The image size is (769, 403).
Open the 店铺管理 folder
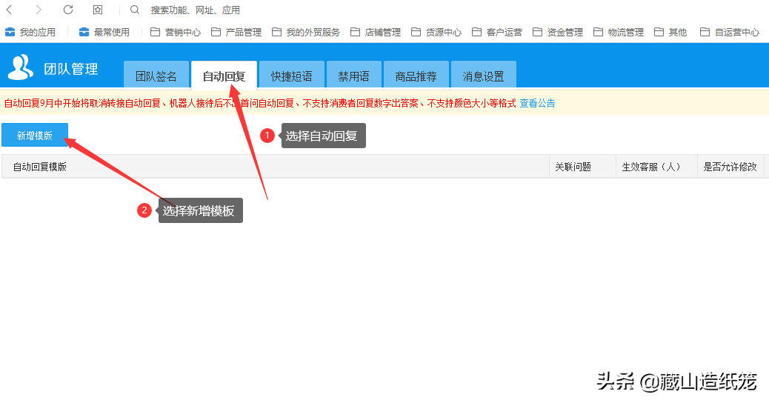(x=375, y=33)
